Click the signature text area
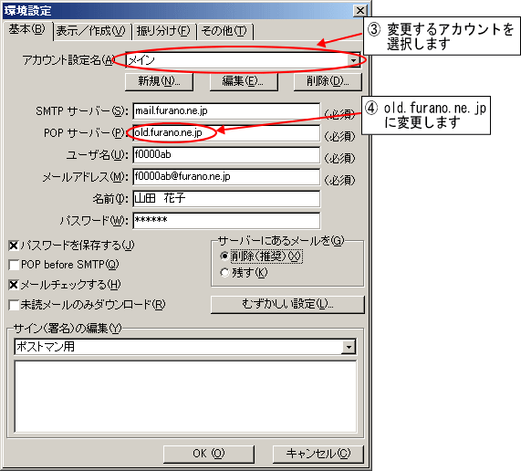 185,396
